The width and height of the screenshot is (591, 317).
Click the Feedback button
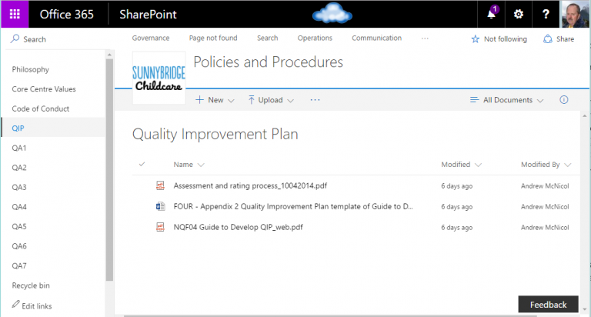(x=548, y=305)
